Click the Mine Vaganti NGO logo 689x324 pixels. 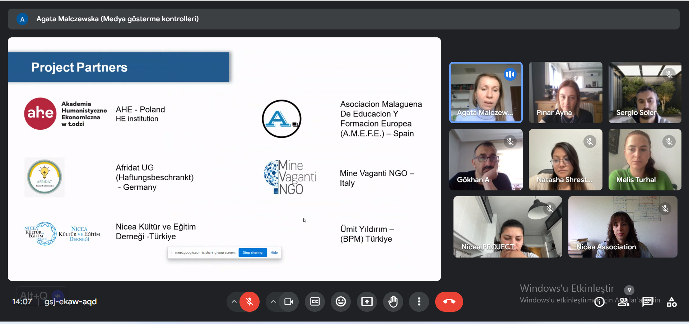pos(290,177)
